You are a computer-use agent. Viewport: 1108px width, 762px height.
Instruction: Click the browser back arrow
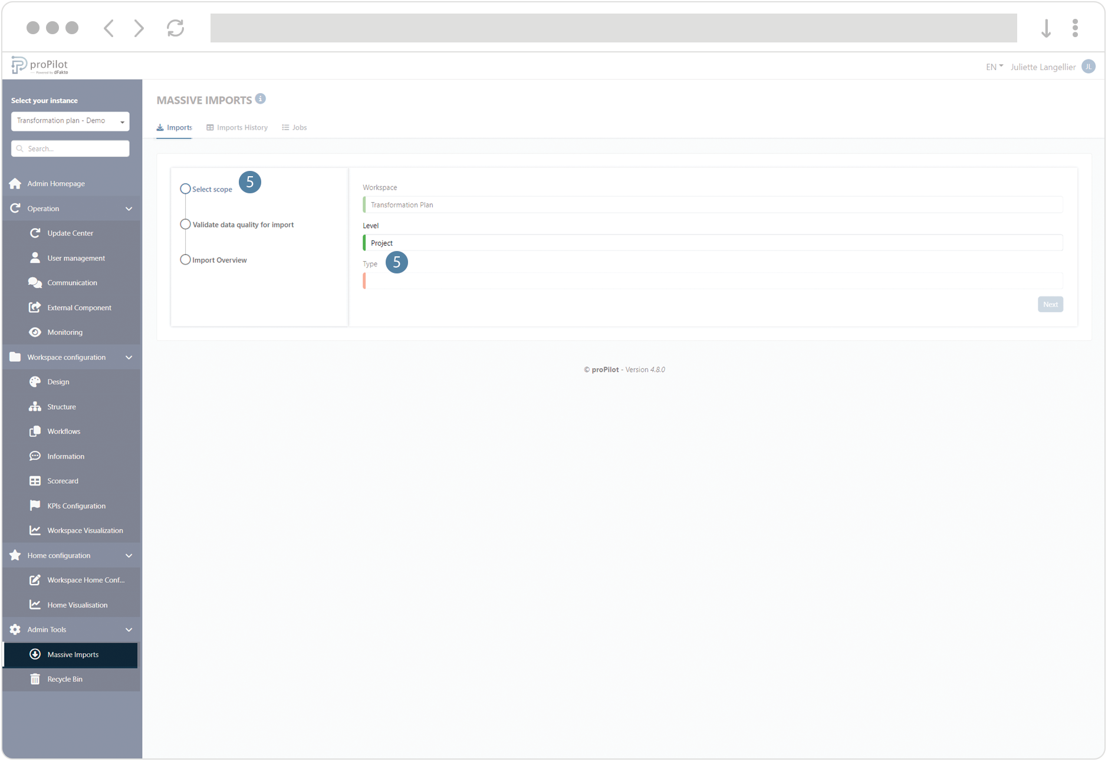click(109, 28)
